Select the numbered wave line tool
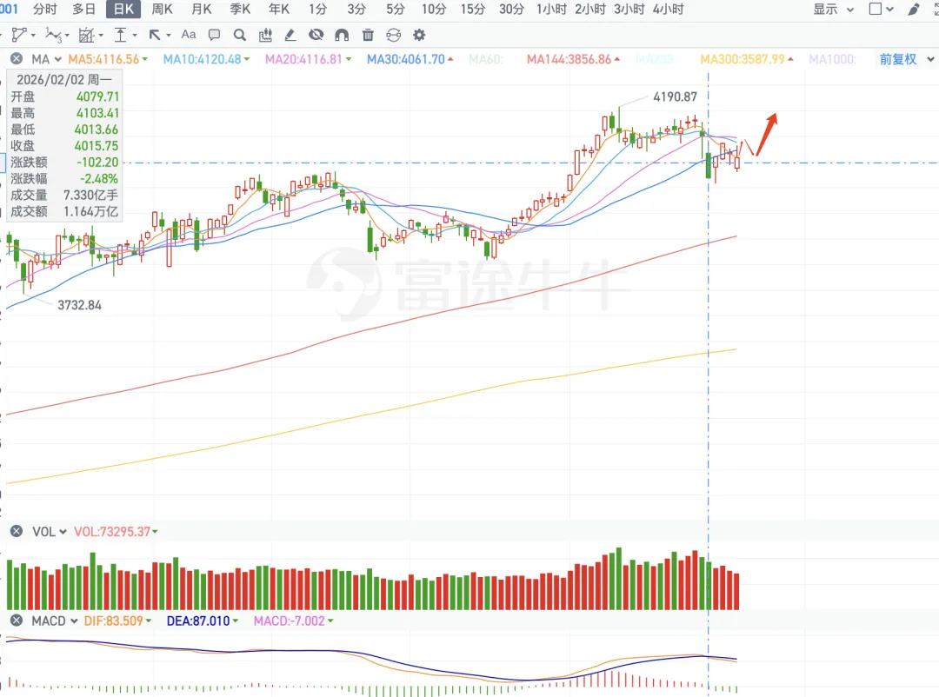Image resolution: width=939 pixels, height=697 pixels. 53,35
